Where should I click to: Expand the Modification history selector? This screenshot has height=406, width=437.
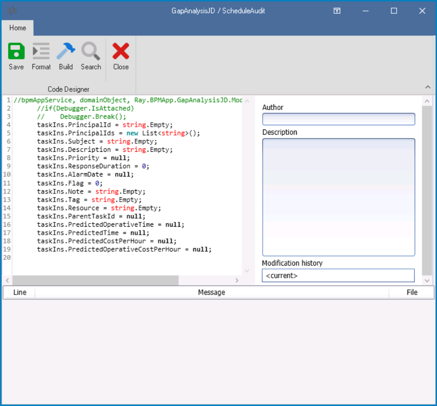tap(338, 275)
